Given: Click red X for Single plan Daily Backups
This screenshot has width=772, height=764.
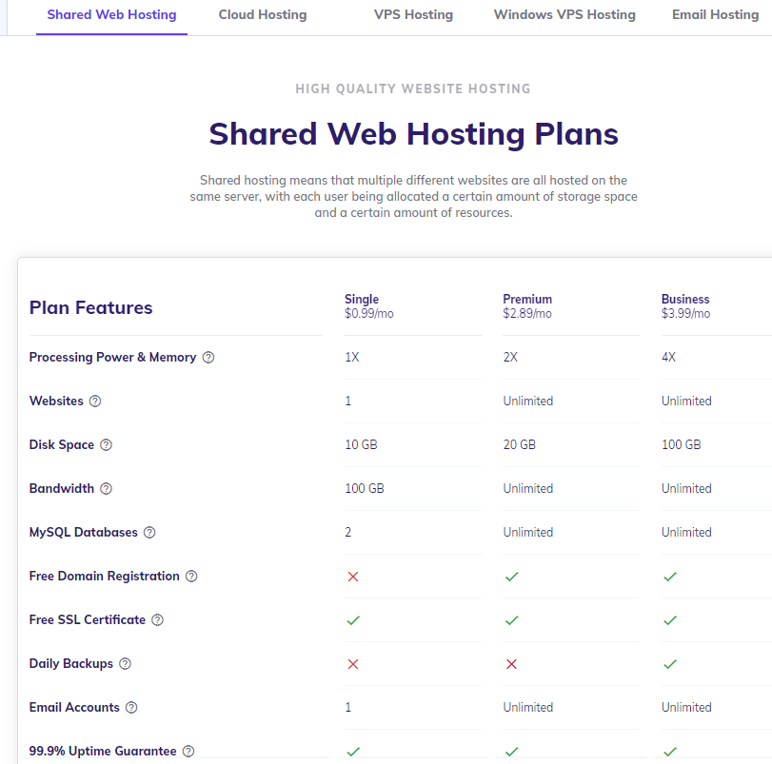Looking at the screenshot, I should [x=353, y=664].
